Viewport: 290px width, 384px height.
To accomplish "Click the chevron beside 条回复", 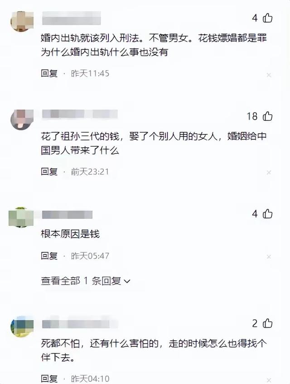I will pyautogui.click(x=127, y=281).
